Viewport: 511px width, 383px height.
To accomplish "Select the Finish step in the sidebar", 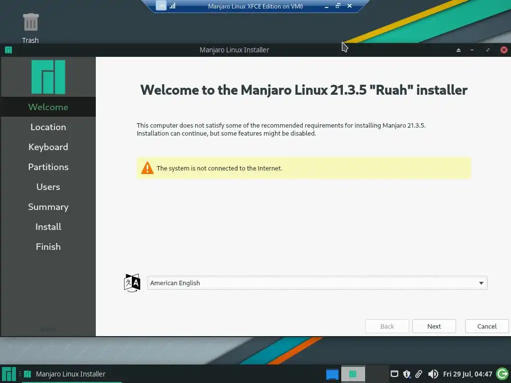I will click(48, 246).
